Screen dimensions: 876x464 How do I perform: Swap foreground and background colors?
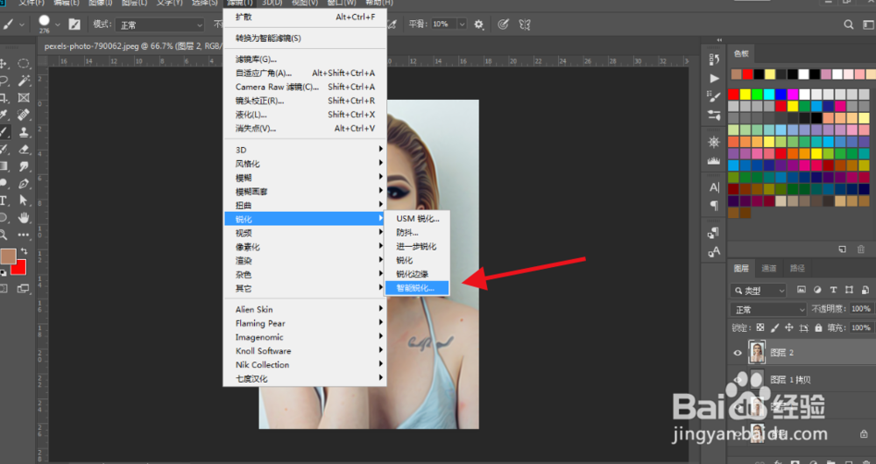click(24, 252)
